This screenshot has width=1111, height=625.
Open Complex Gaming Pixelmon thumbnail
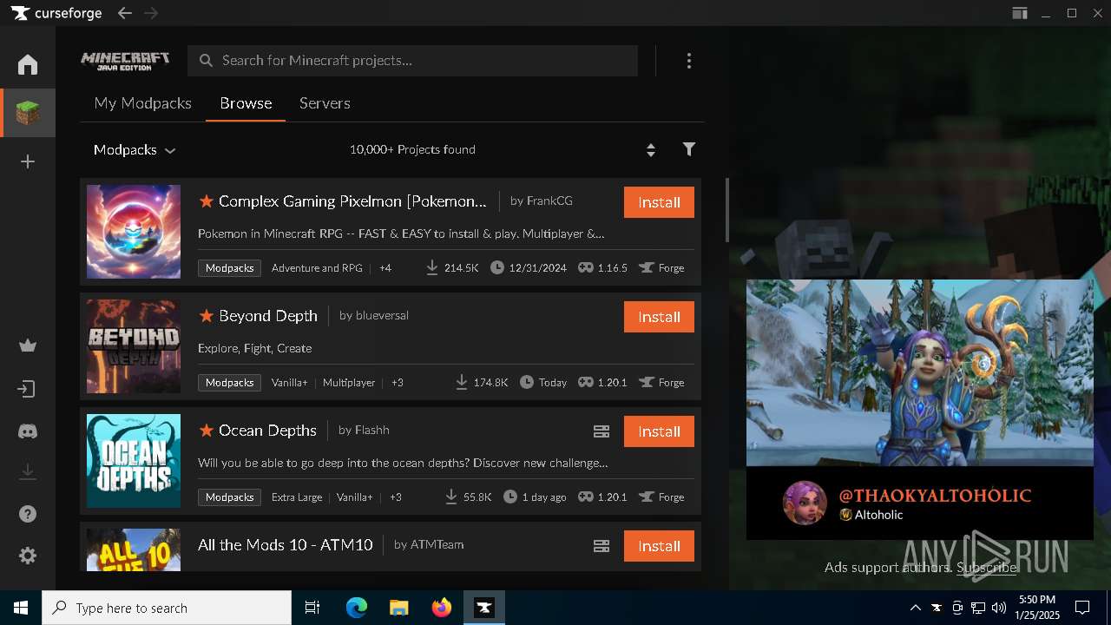coord(134,232)
